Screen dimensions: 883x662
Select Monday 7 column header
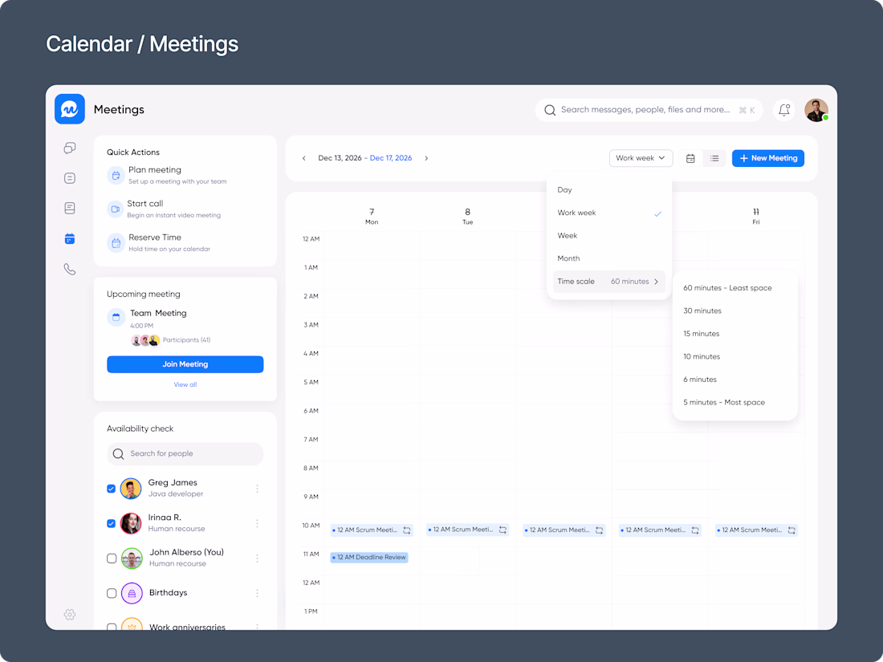coord(372,216)
